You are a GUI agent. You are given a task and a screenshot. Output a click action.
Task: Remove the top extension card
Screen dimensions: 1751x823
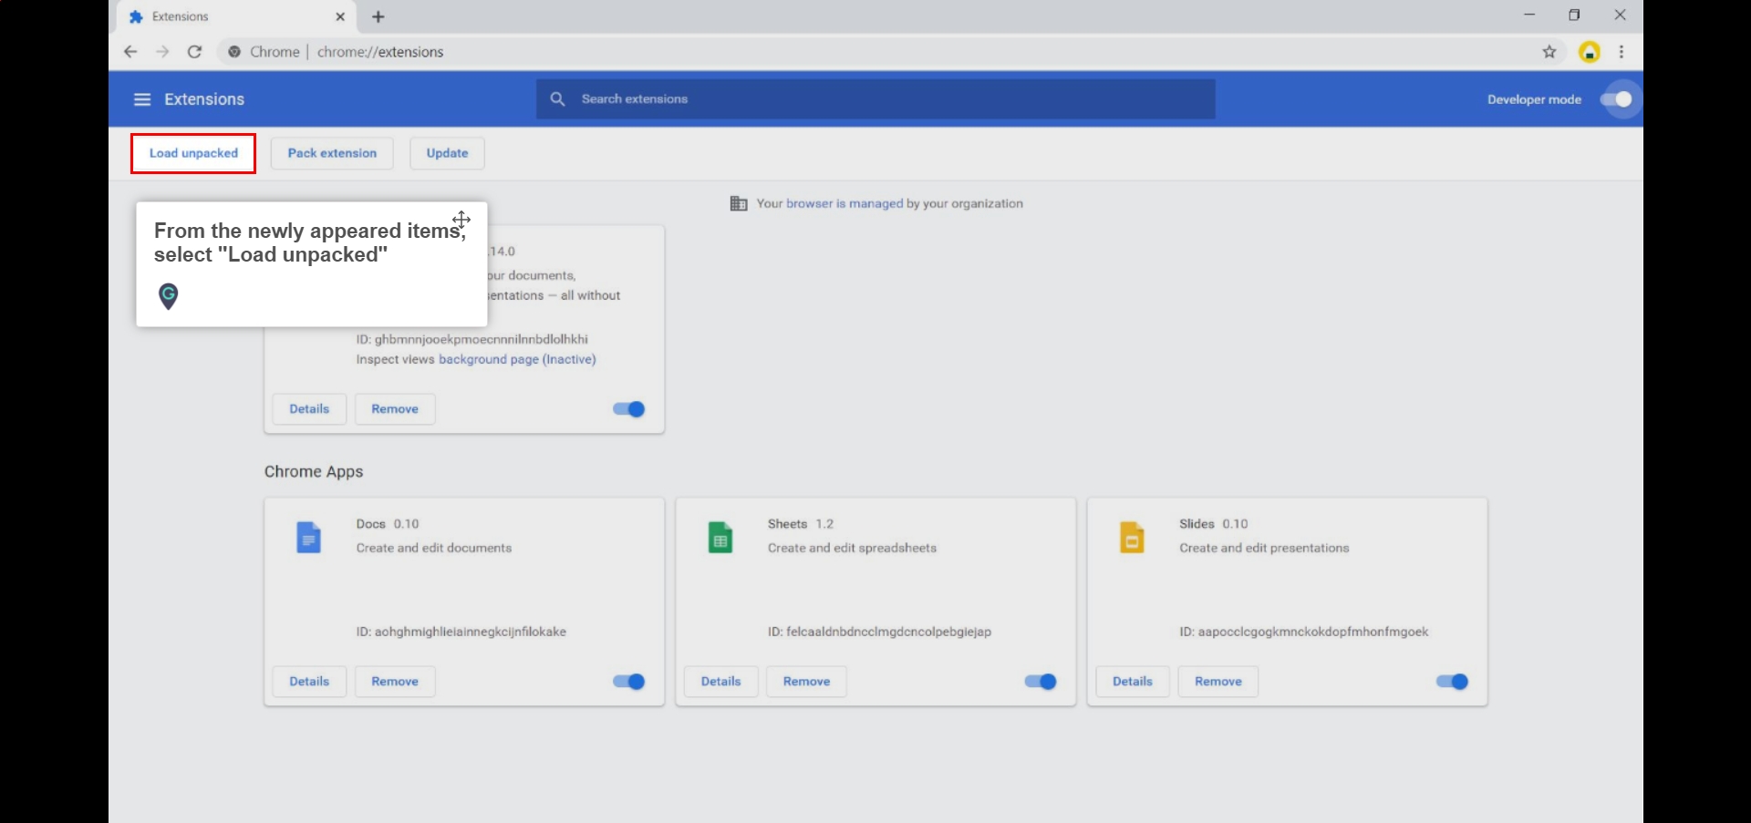pos(395,409)
